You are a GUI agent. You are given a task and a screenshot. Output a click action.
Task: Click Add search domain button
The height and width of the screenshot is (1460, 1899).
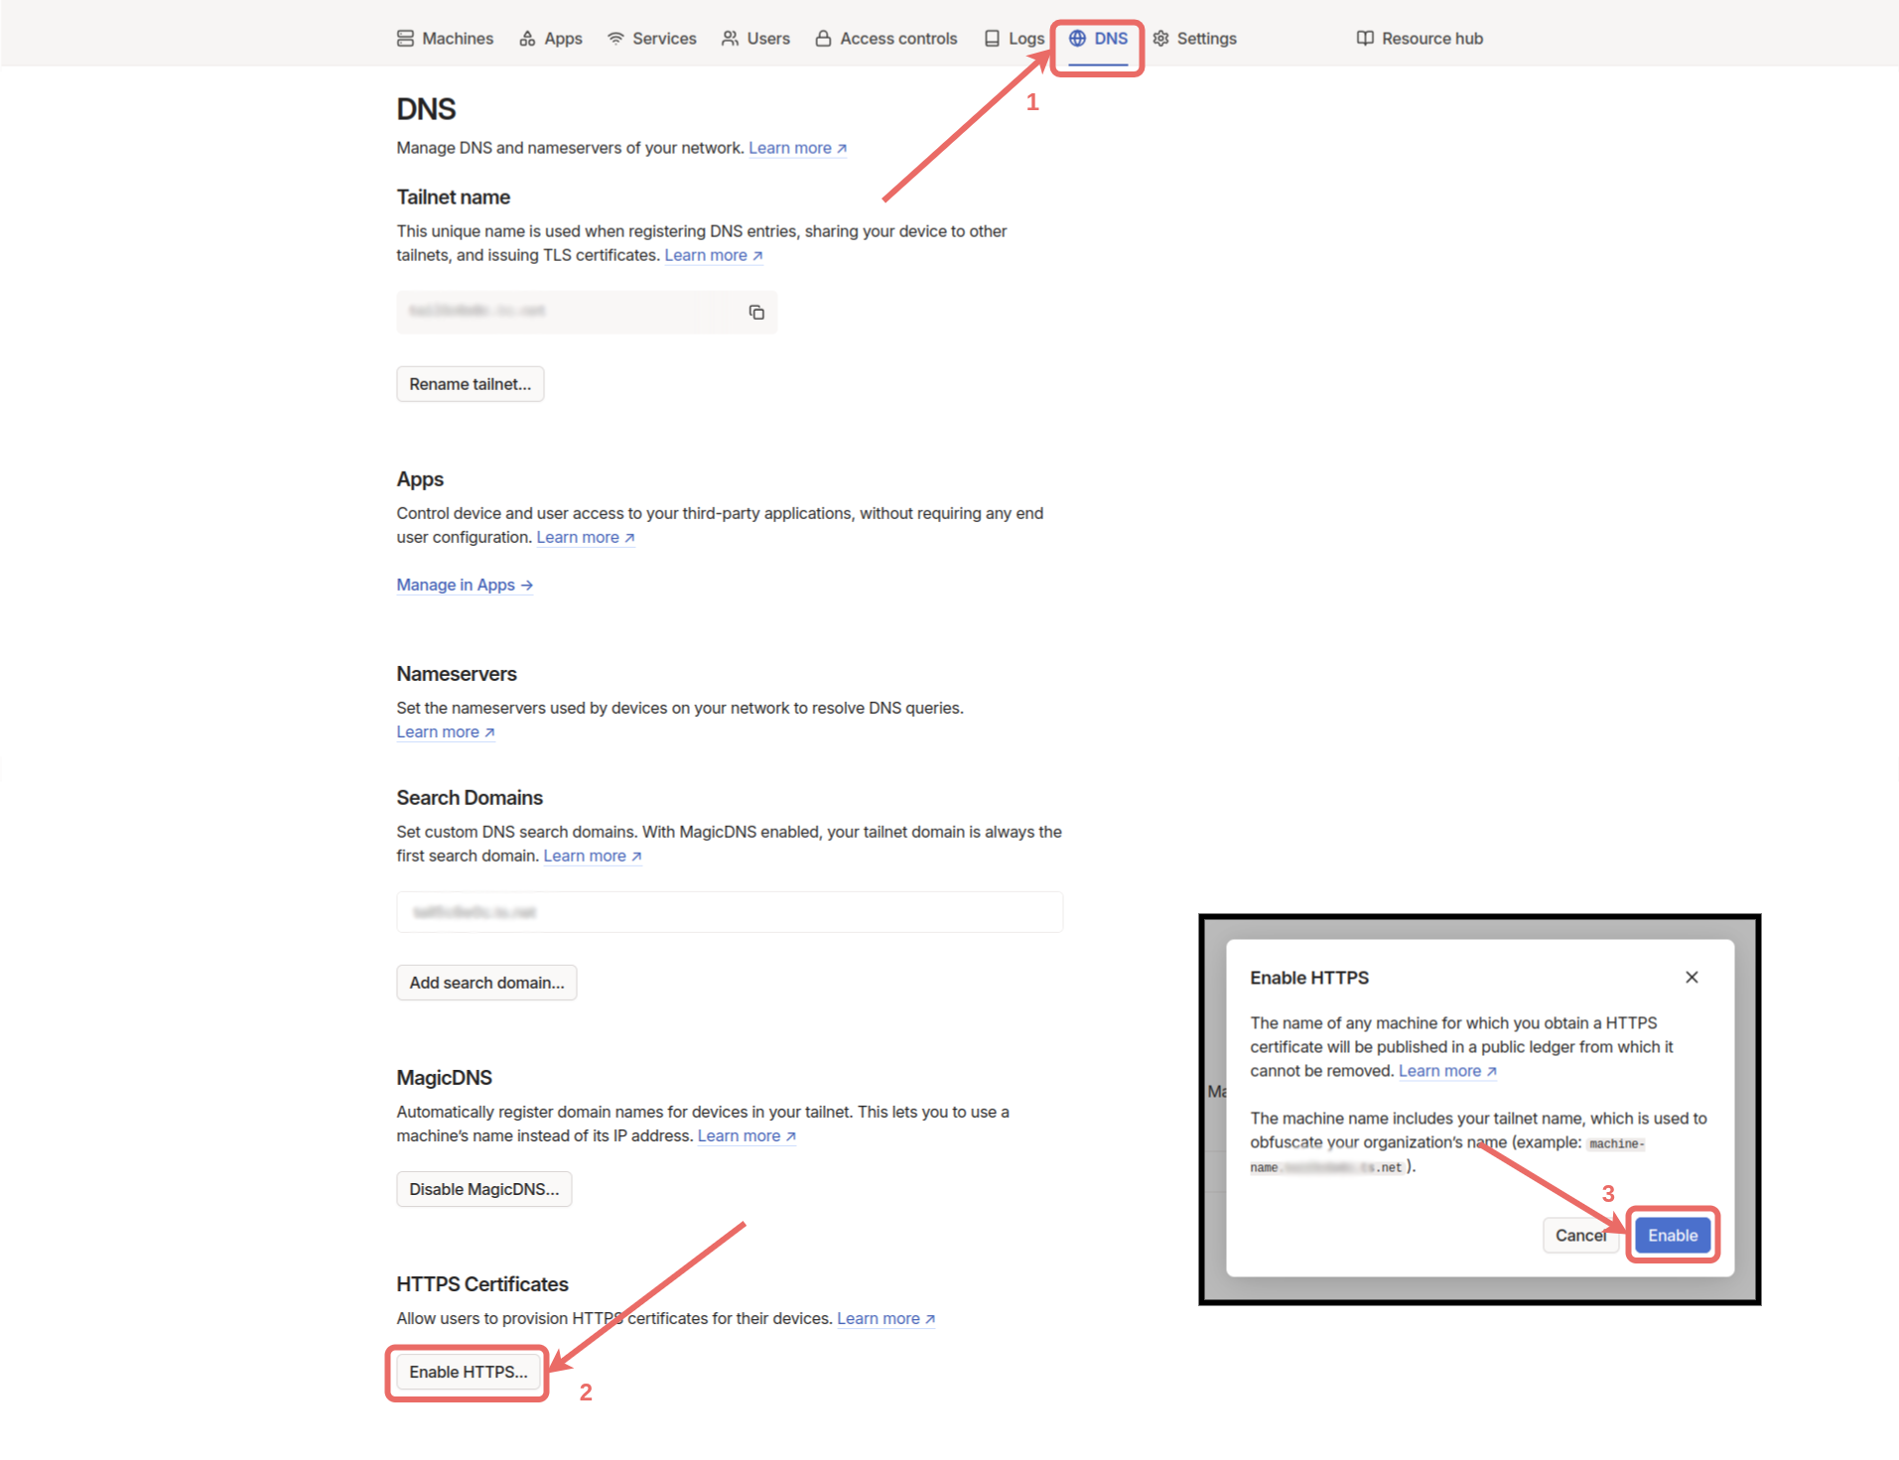point(486,983)
